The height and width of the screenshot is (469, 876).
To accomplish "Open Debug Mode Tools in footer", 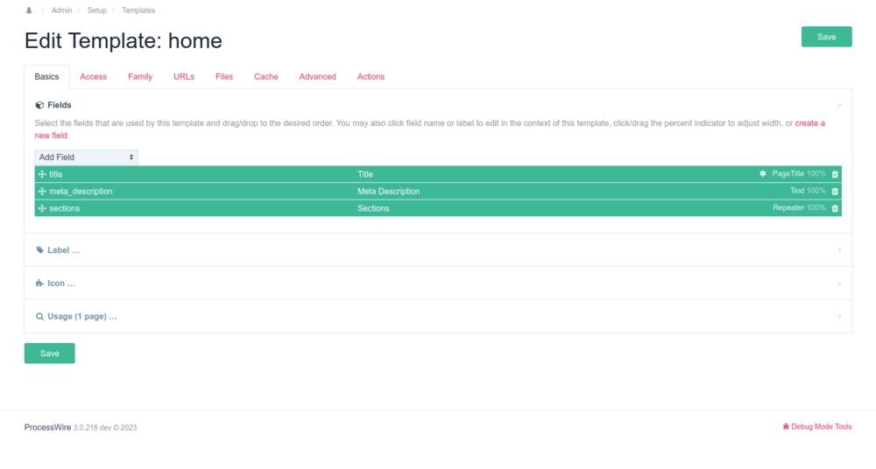I will coord(817,427).
